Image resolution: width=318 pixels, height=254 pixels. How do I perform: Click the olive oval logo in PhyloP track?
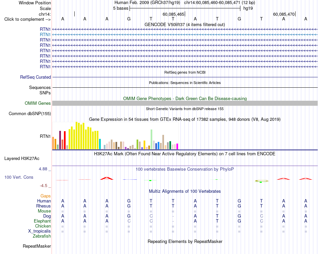coord(262,181)
